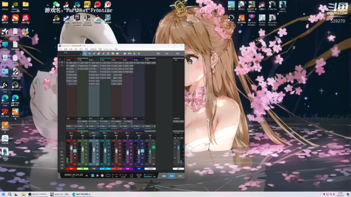The height and width of the screenshot is (197, 351).
Task: Mute the red first mixer channel
Action: [75, 144]
